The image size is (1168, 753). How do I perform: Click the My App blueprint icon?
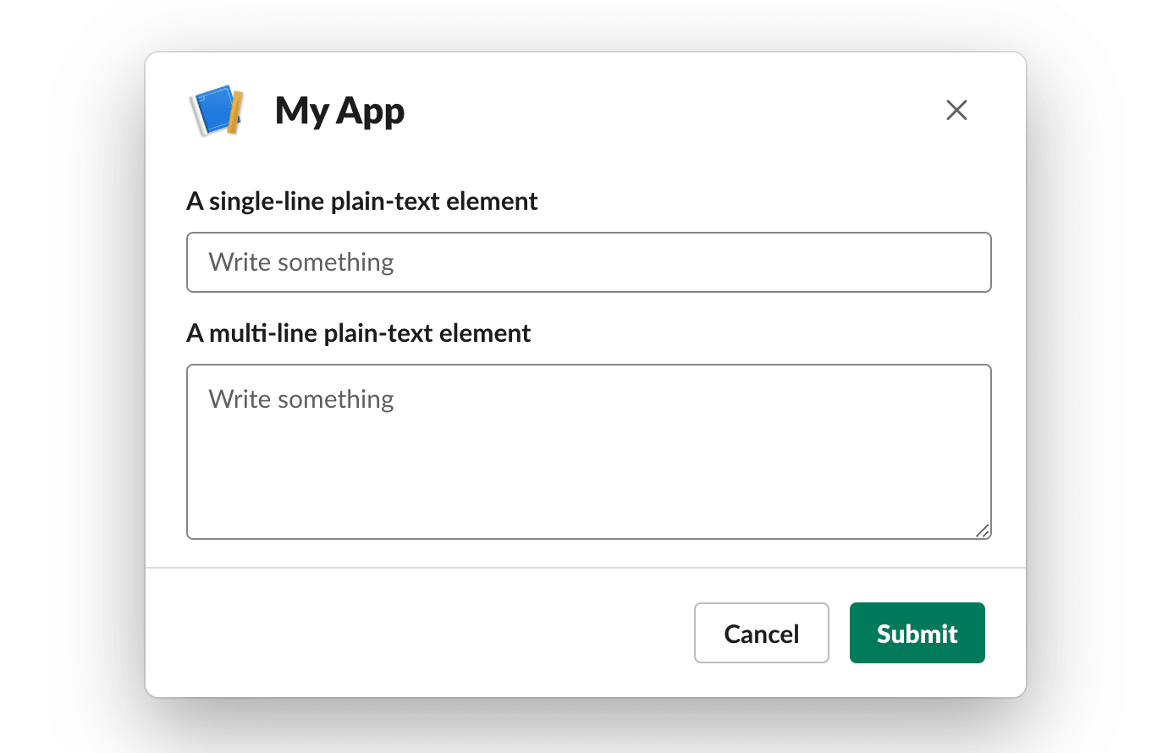click(216, 111)
